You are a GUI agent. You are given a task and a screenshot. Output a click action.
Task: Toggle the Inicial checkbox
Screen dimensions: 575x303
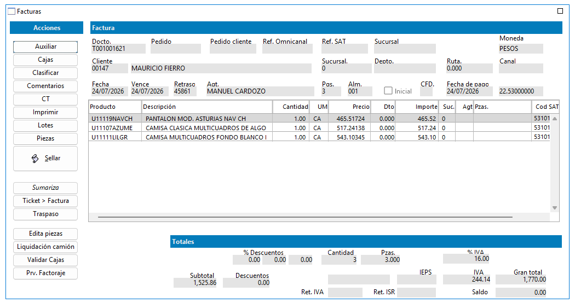pyautogui.click(x=388, y=90)
